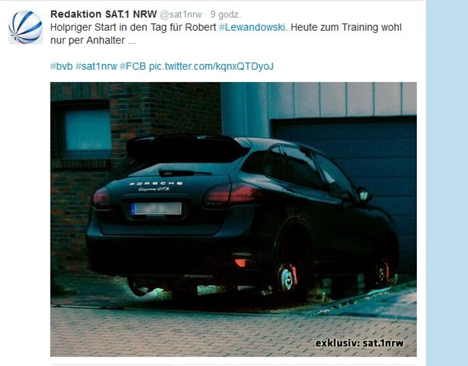
Task: Open the Redaktion SAT.1 NRW profile name
Action: (x=103, y=14)
